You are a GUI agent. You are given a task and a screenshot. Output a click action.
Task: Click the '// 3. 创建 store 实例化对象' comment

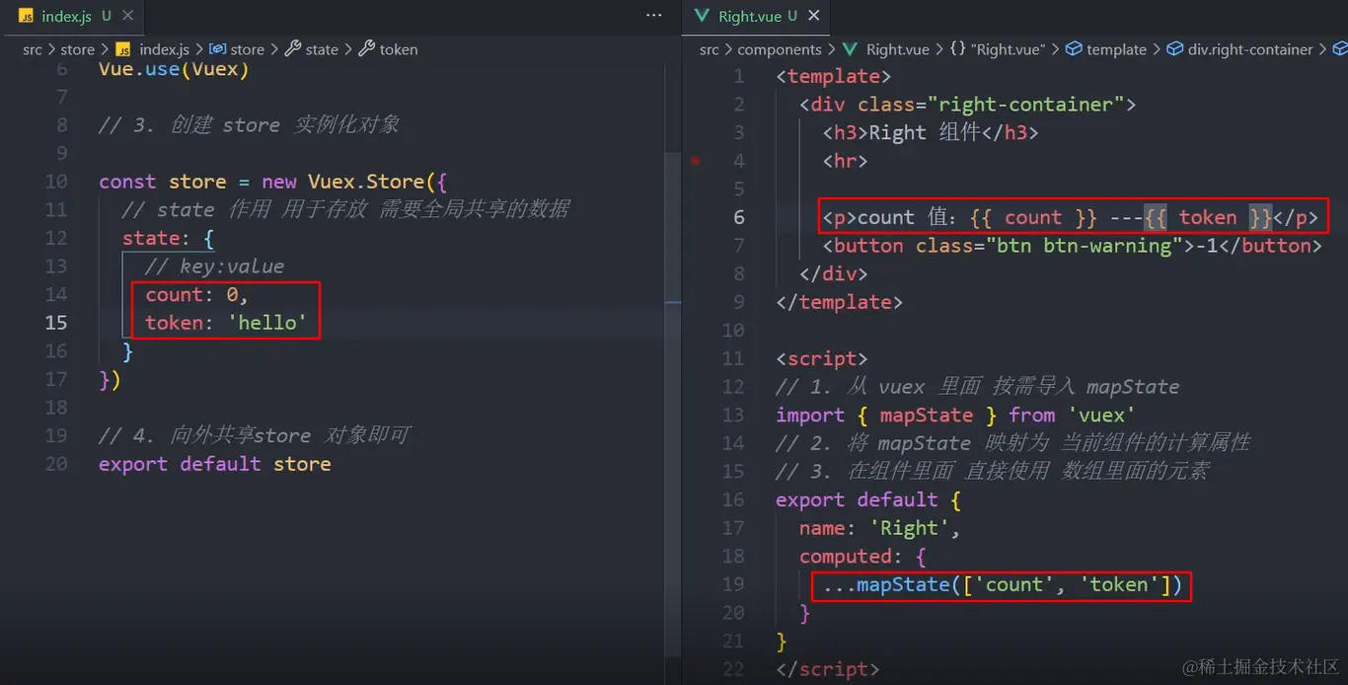point(250,125)
